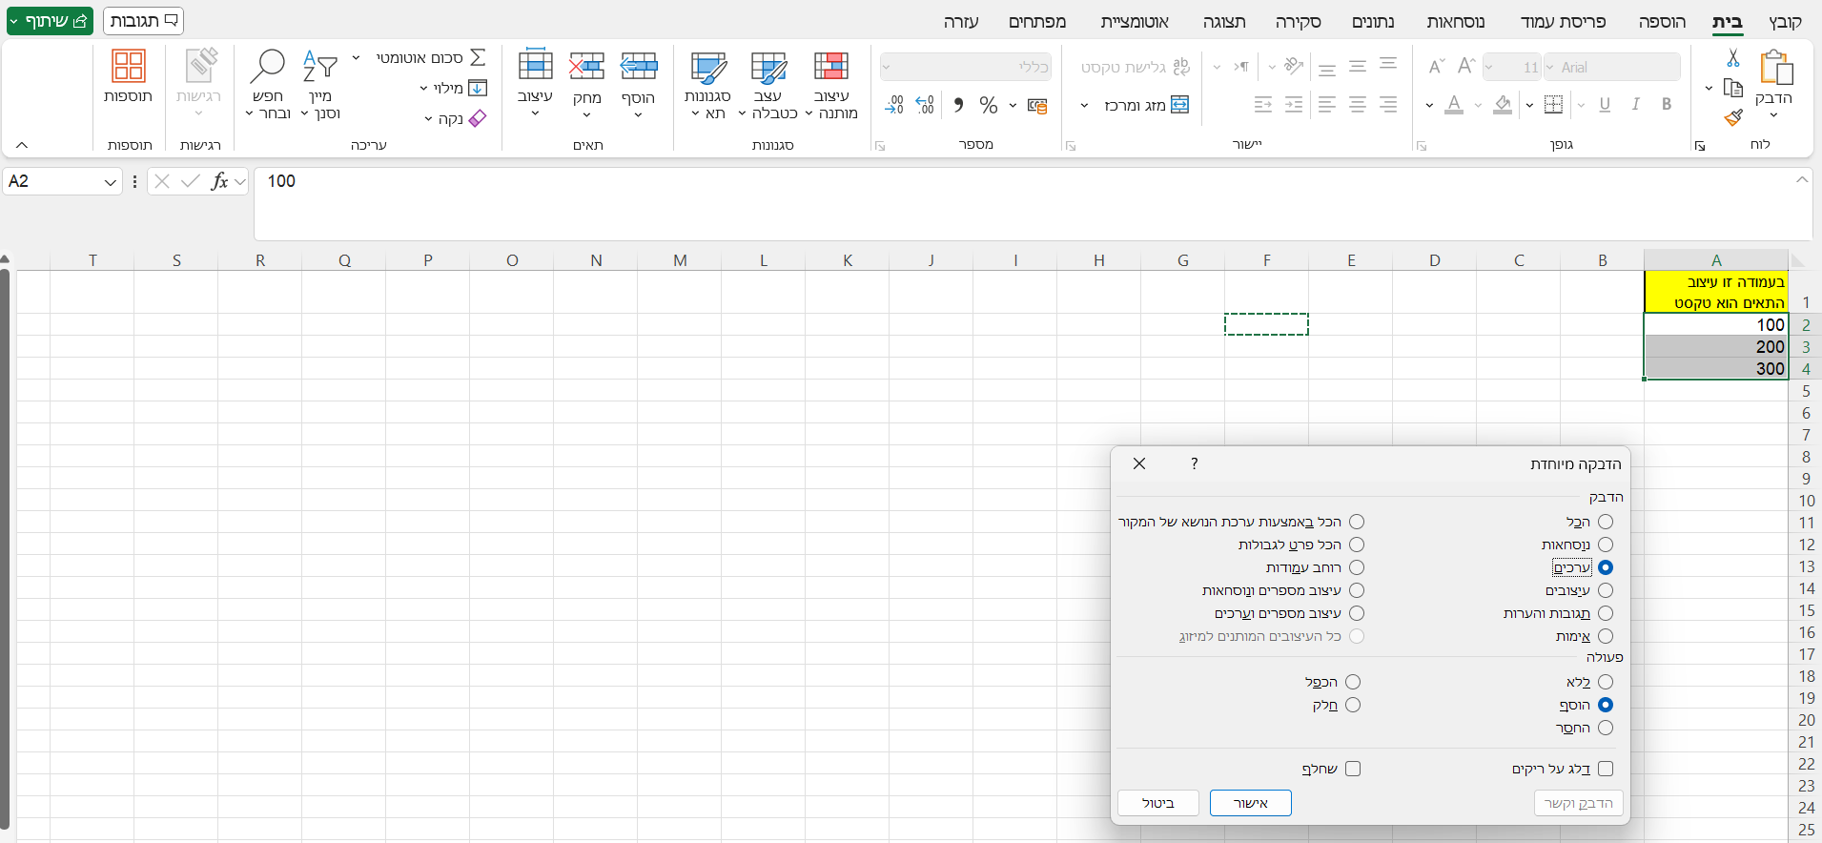
Task: Open Sort & Filter (מיין וסנן)
Action: click(320, 85)
